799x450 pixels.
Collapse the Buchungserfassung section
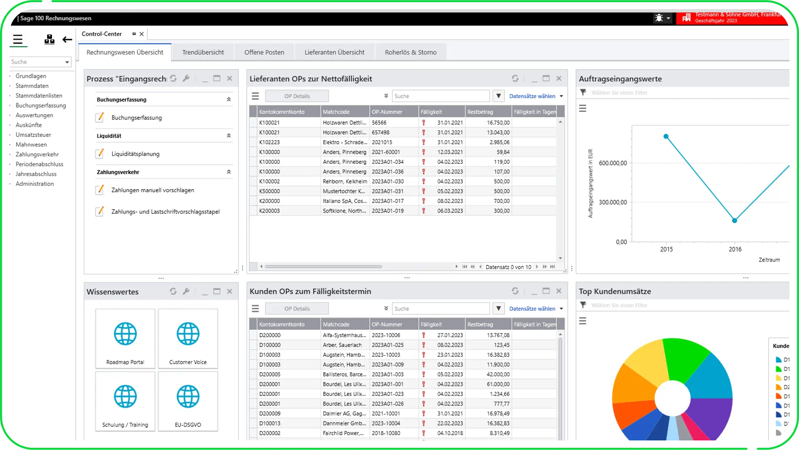(228, 99)
